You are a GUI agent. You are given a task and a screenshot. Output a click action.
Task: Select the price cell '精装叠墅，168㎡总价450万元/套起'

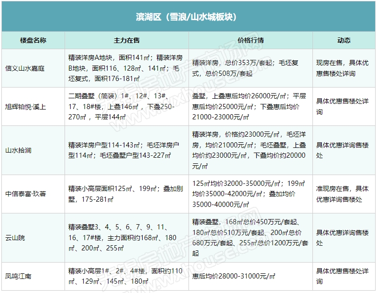pos(250,238)
